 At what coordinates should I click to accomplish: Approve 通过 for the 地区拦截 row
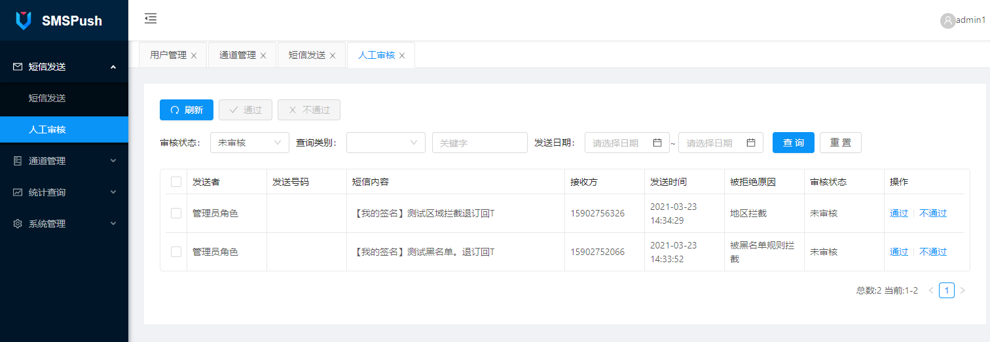(899, 213)
